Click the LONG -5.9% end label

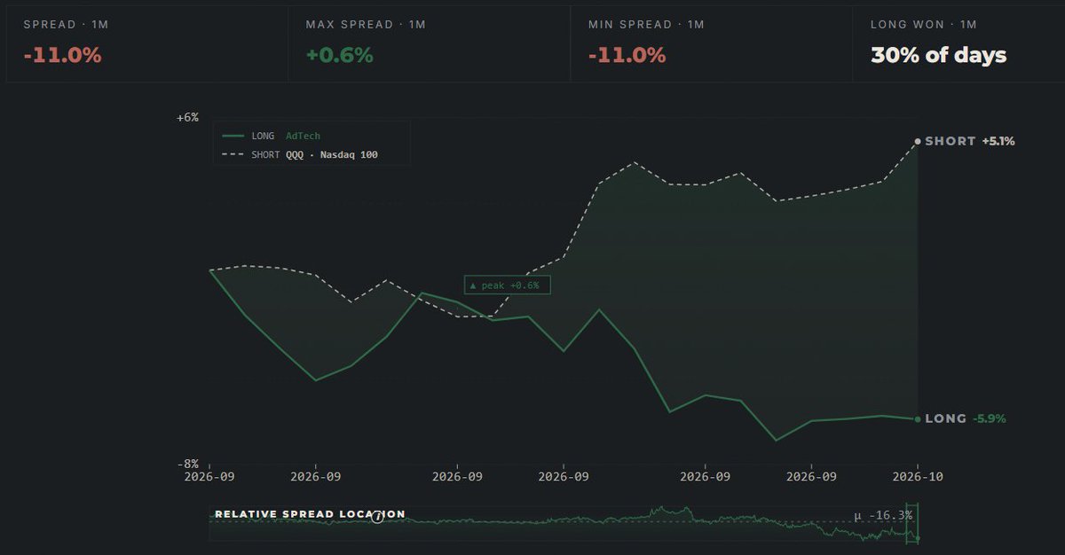click(x=966, y=418)
